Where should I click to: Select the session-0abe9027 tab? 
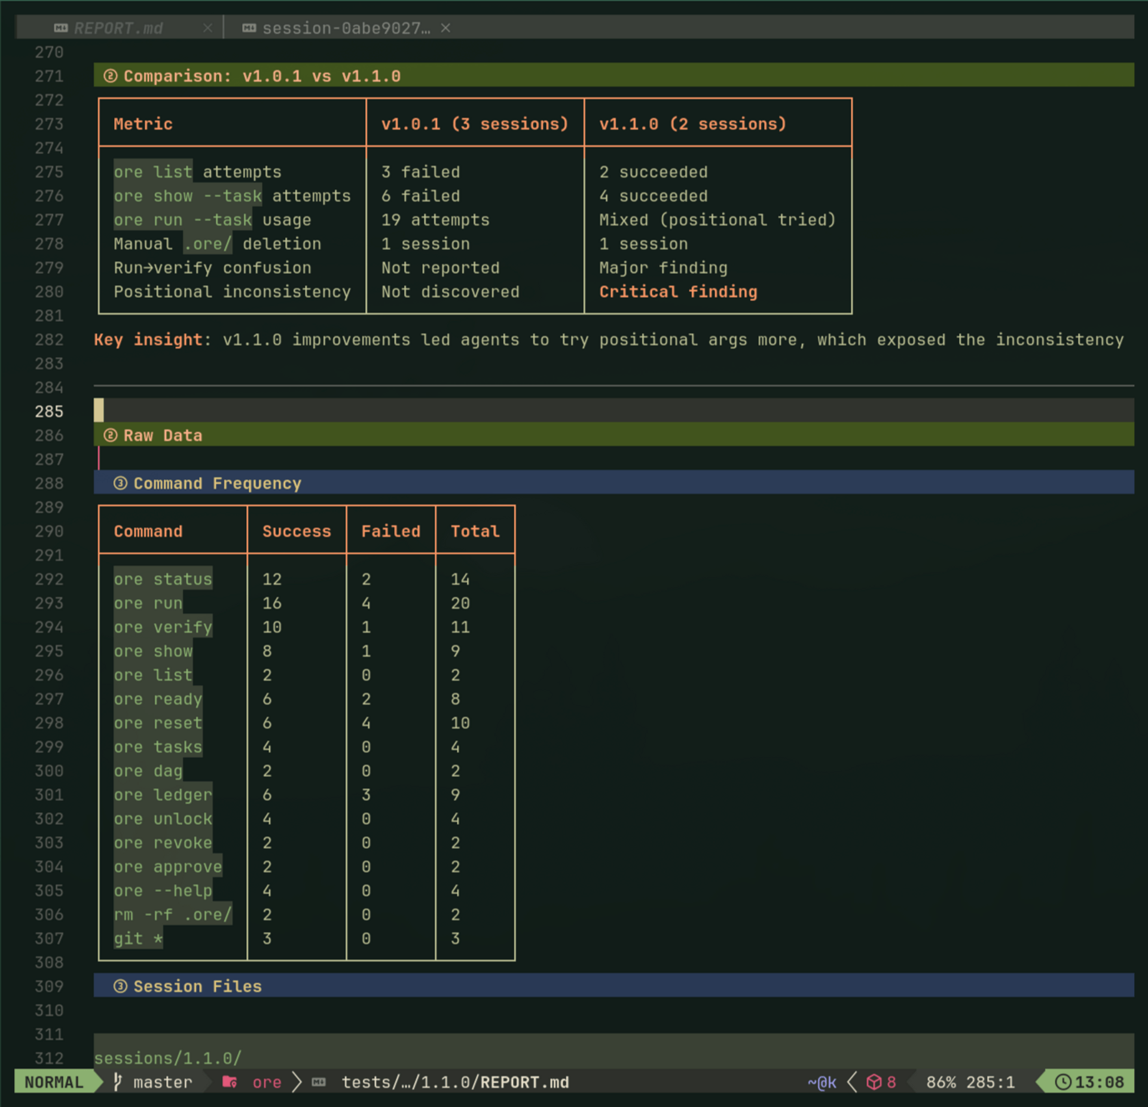pos(347,28)
